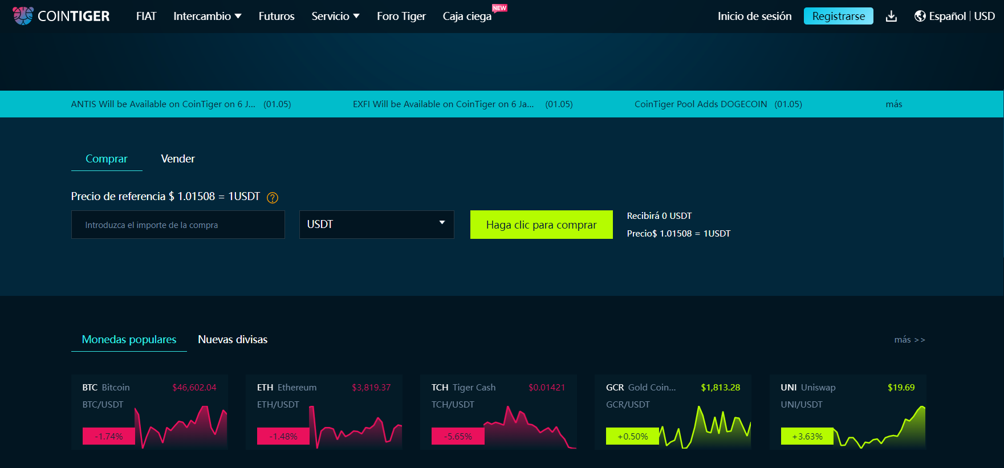Click the -5.65% change badge

click(x=458, y=436)
